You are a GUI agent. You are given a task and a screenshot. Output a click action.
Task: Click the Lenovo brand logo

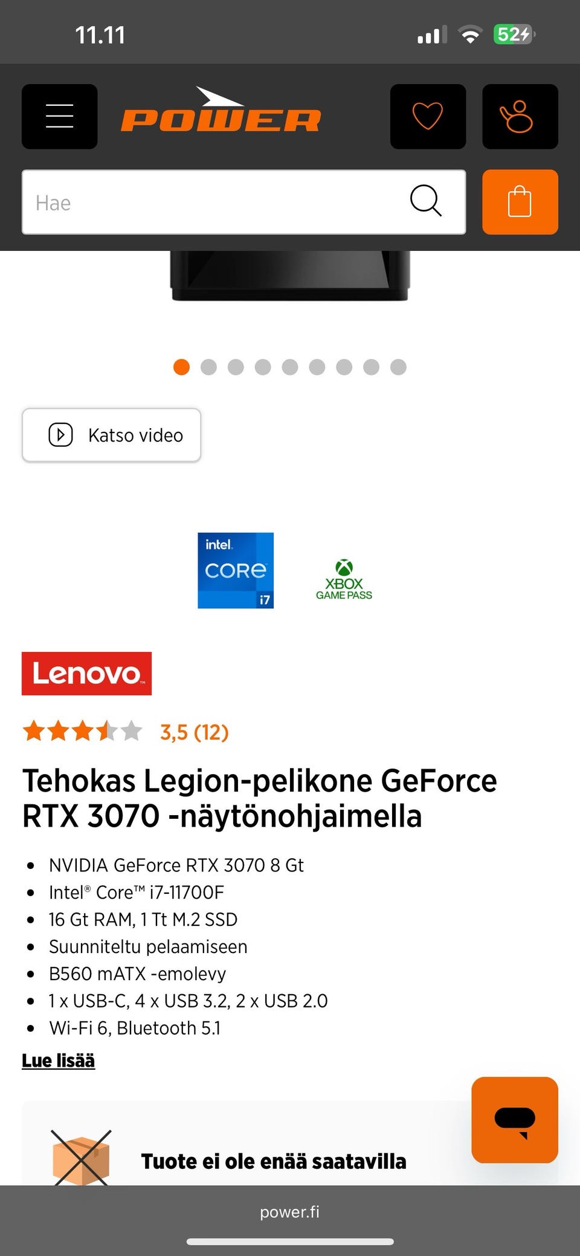(86, 673)
